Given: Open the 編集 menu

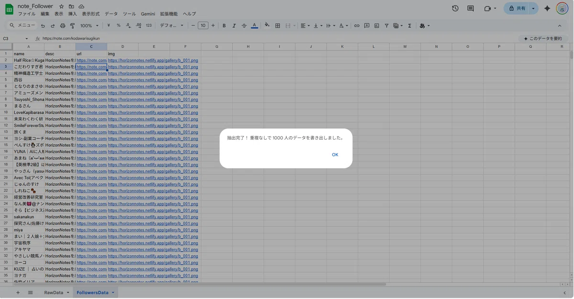Looking at the screenshot, I should [x=45, y=14].
